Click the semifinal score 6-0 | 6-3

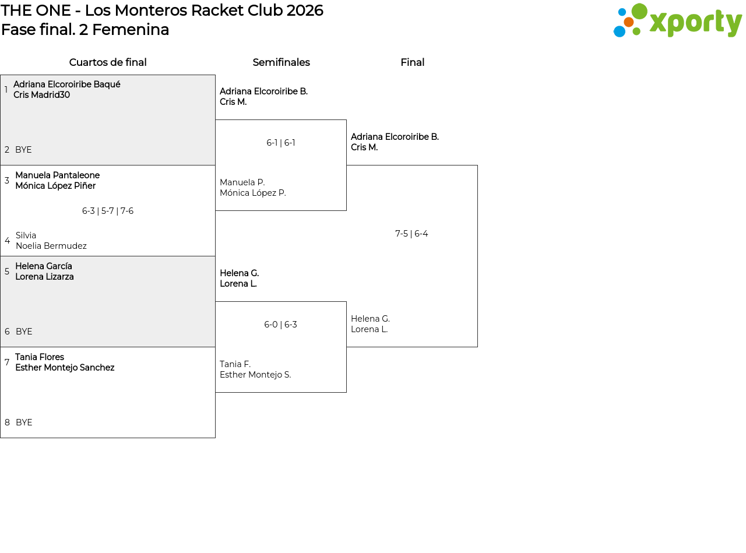(281, 325)
